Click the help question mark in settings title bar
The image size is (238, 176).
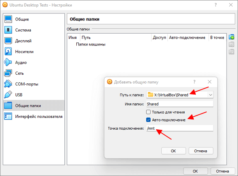[x=215, y=5]
